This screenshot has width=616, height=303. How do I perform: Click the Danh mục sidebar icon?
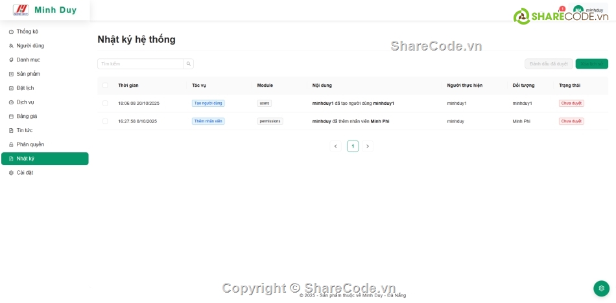11,60
